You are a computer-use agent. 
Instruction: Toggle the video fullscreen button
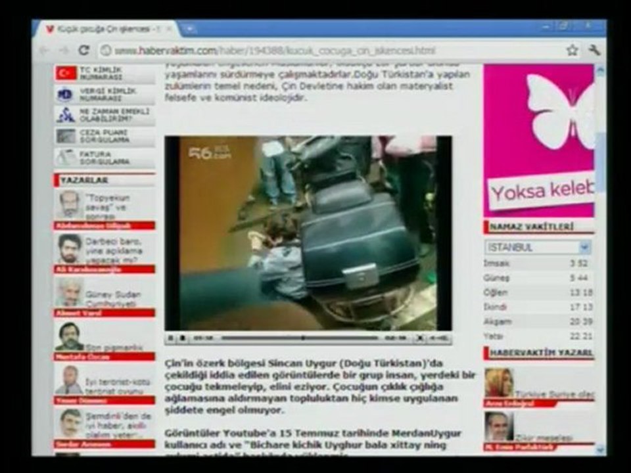tap(419, 338)
